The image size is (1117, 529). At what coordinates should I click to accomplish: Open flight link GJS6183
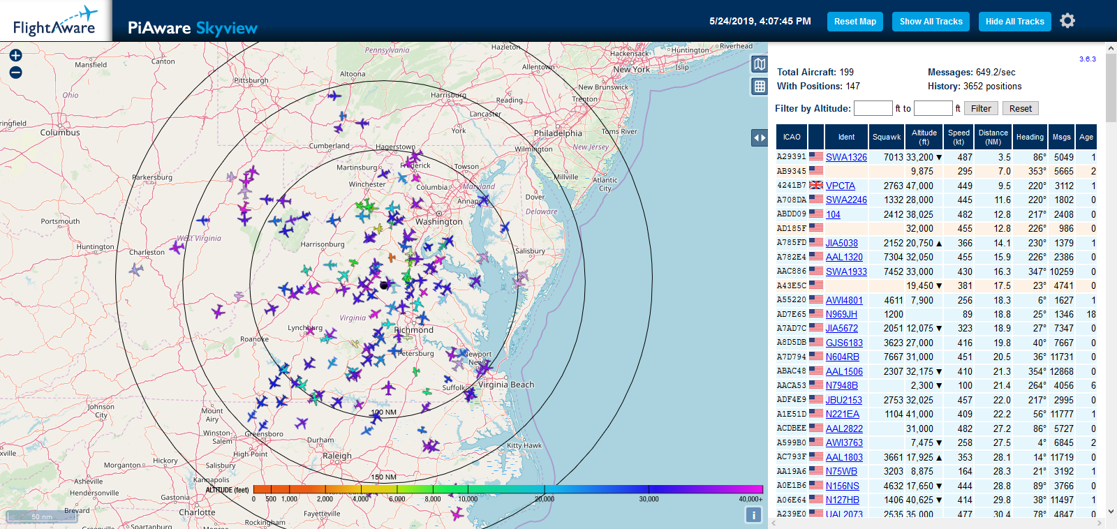(844, 343)
